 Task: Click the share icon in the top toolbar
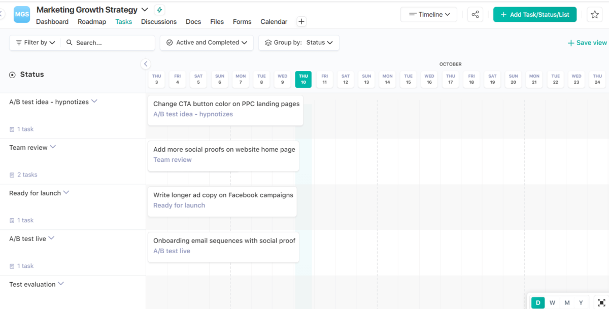pos(475,14)
